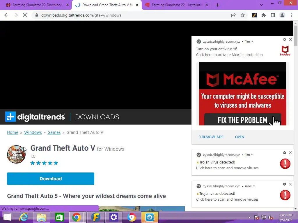
Task: Open McAfee notification settings gear
Action: pyautogui.click(x=285, y=39)
